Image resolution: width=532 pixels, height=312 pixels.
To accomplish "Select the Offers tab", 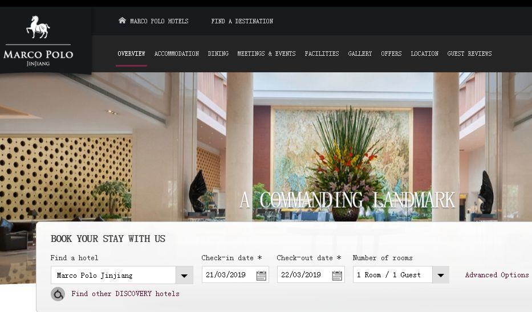I will (x=391, y=54).
